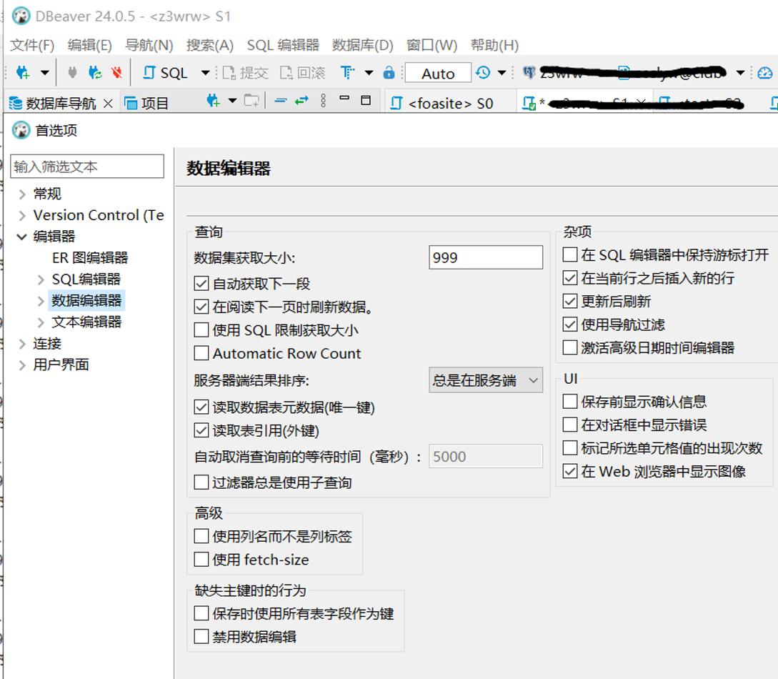
Task: Open the new connection dropdown arrow in main toolbar
Action: point(45,73)
